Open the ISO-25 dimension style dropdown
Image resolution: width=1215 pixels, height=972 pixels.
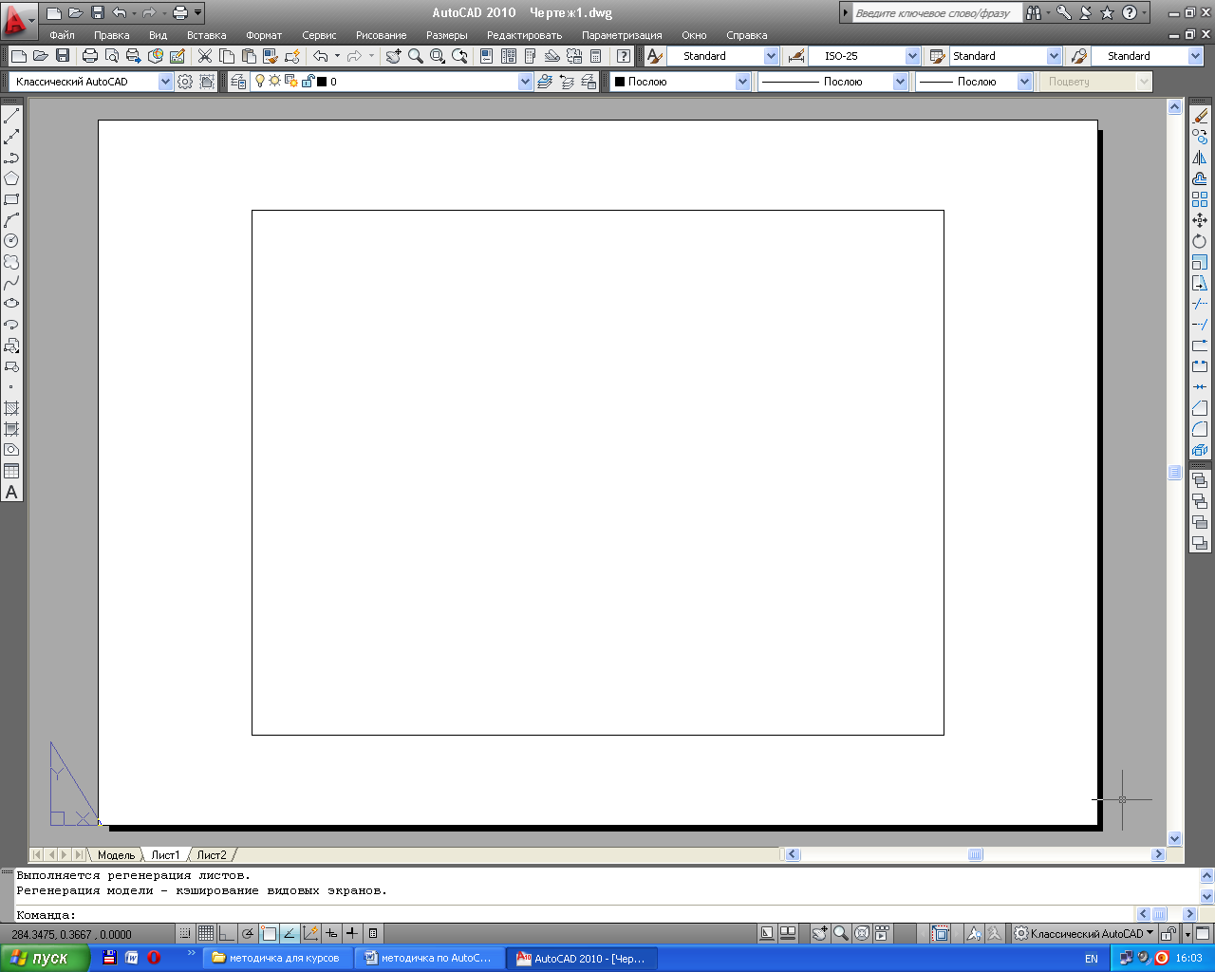[912, 56]
